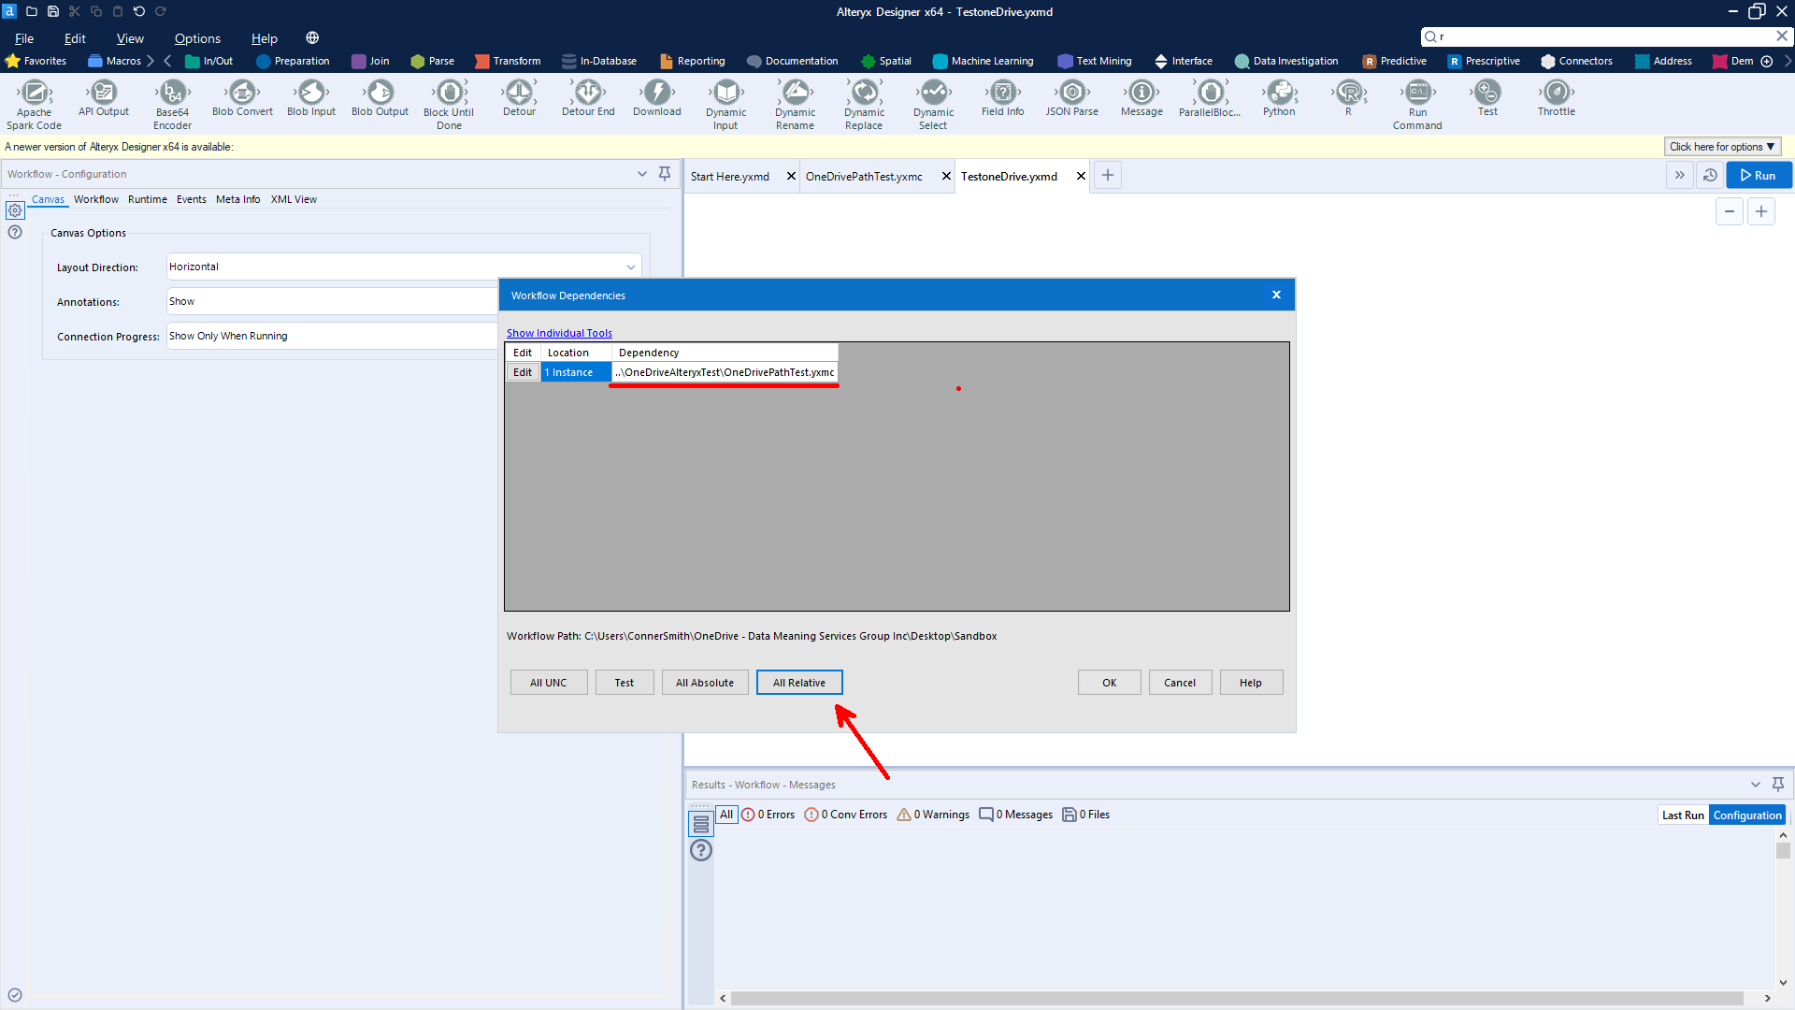Toggle the Last Run results view
1795x1010 pixels.
(1683, 815)
